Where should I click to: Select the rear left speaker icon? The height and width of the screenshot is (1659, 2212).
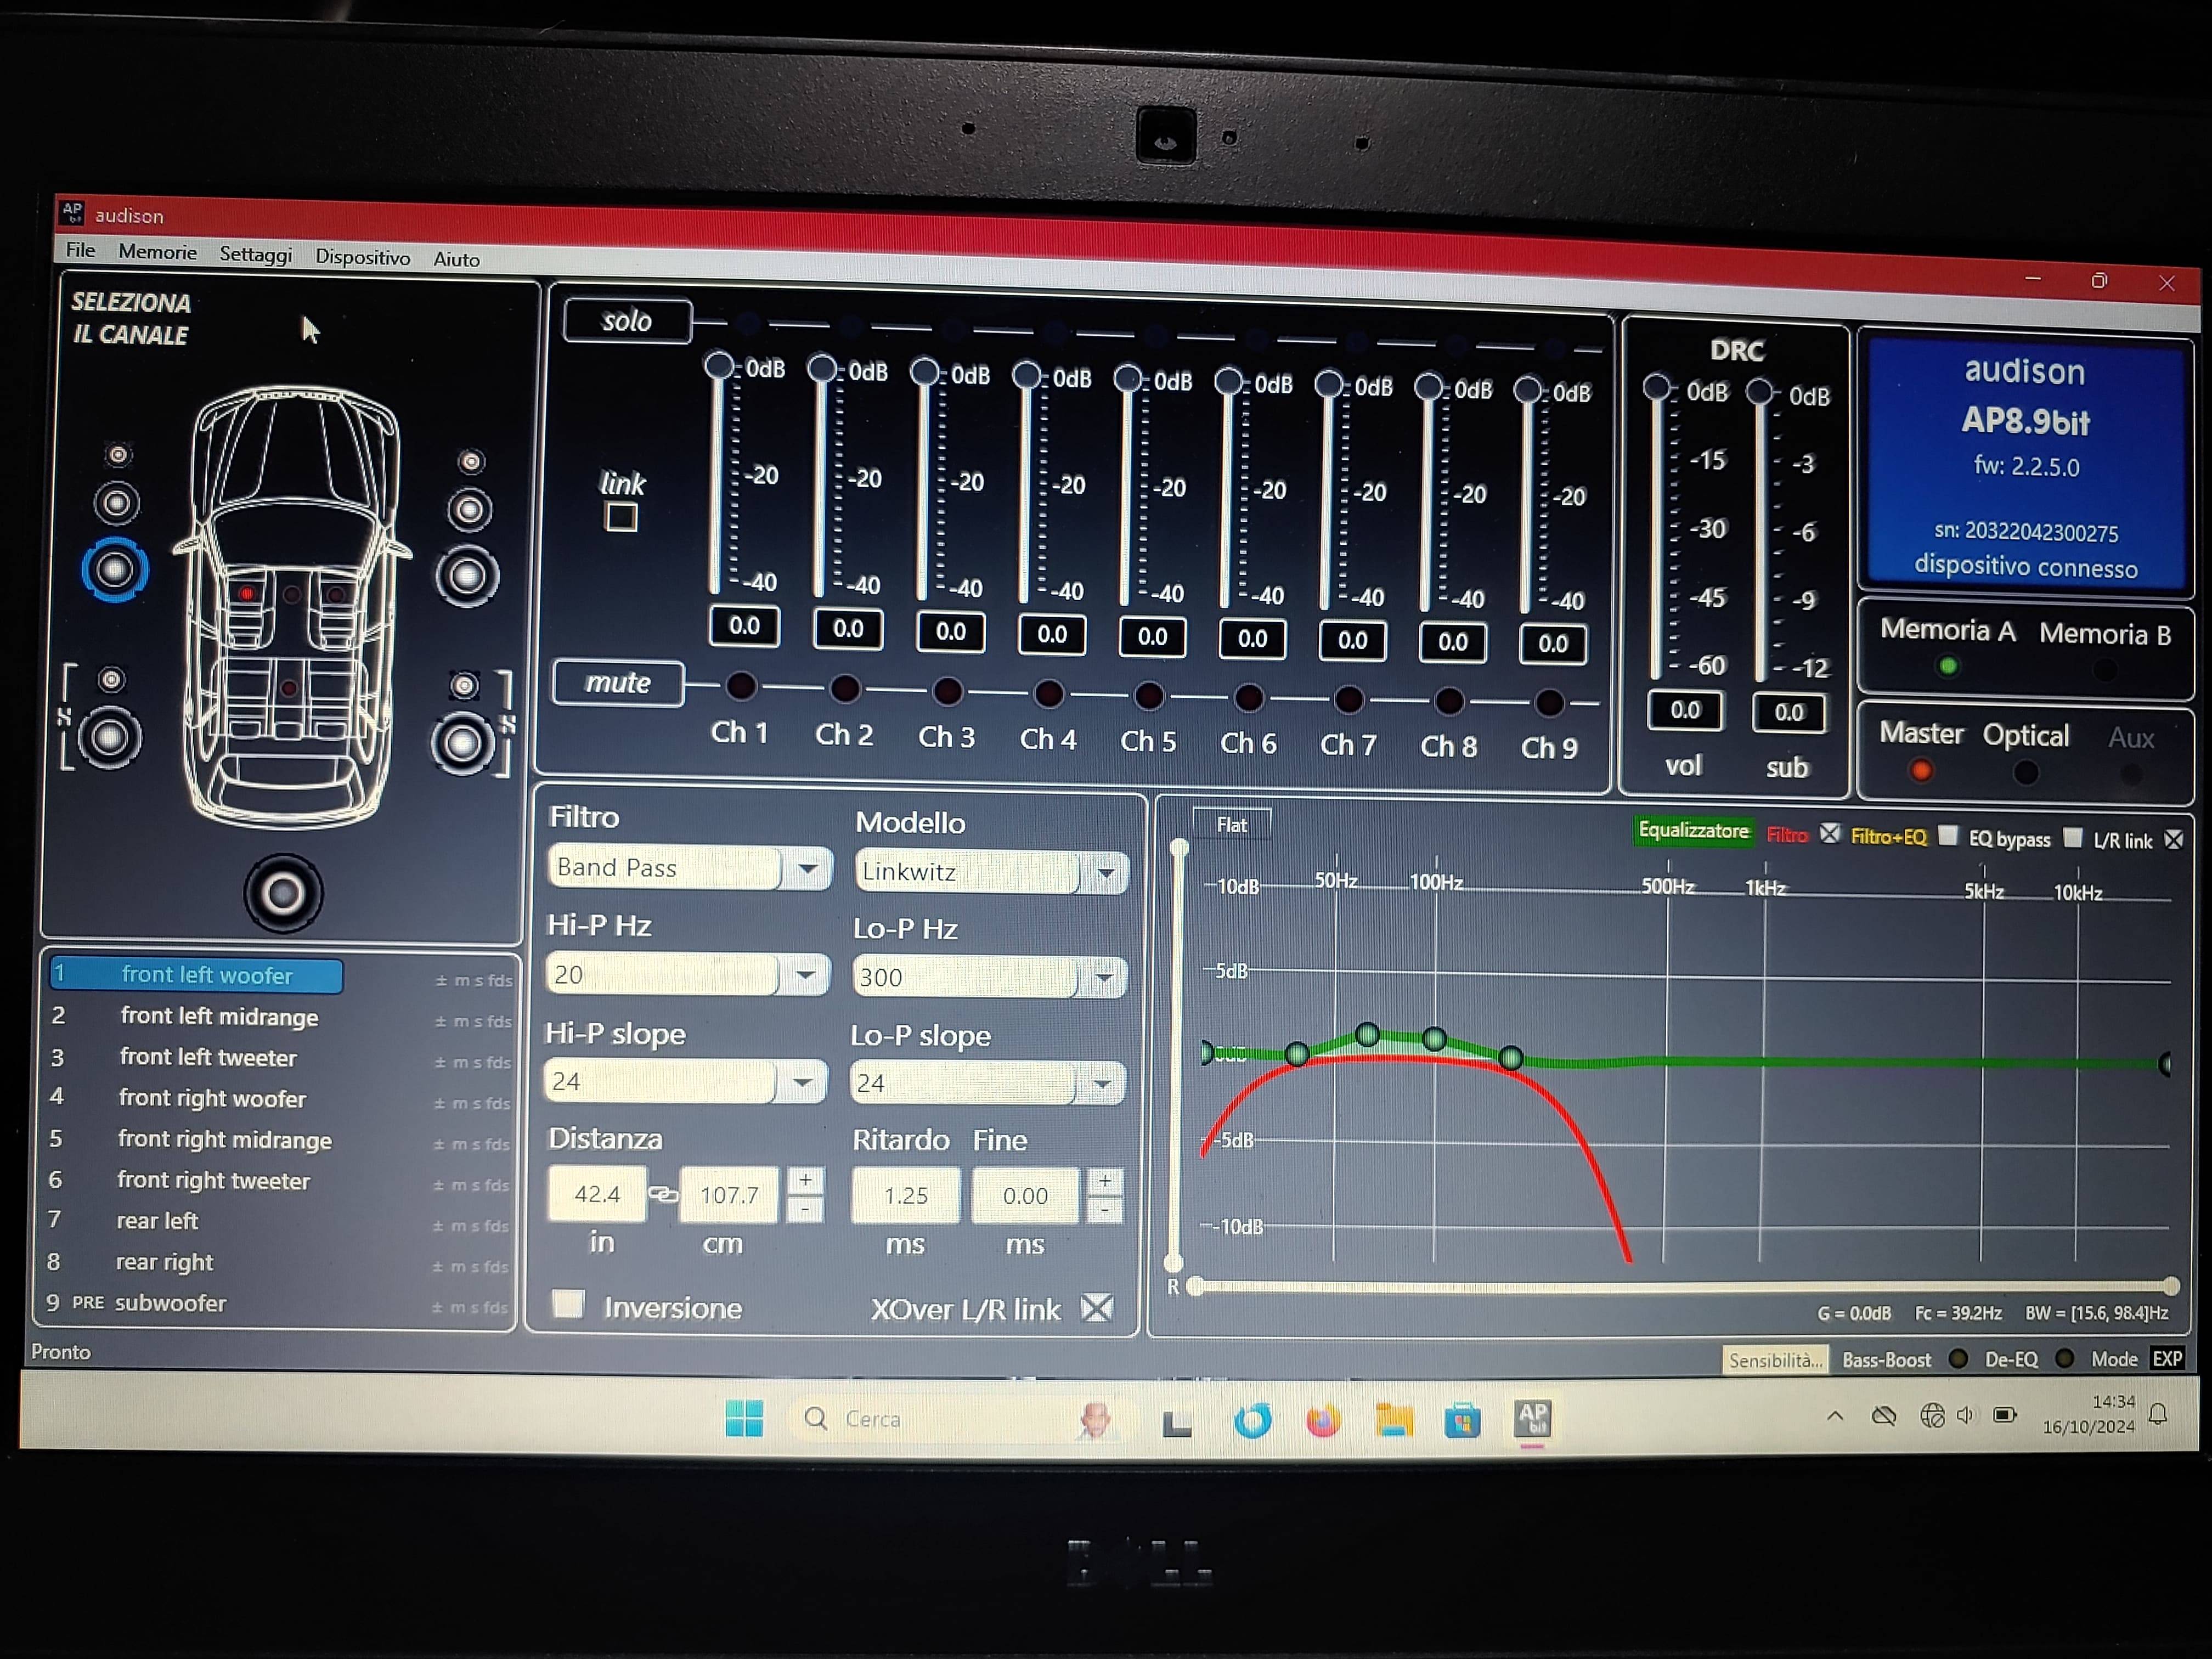109,738
